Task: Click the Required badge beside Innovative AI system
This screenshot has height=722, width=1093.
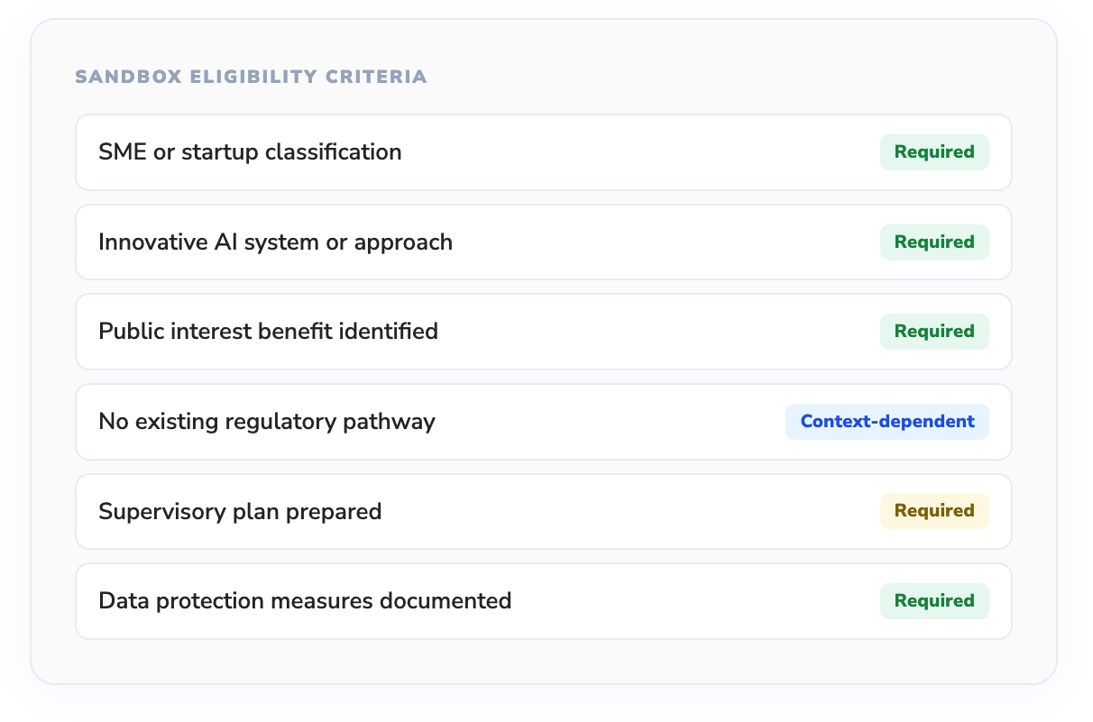Action: [934, 242]
